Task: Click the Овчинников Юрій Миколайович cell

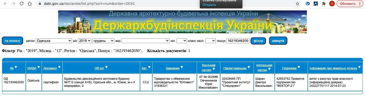Action: [208, 82]
